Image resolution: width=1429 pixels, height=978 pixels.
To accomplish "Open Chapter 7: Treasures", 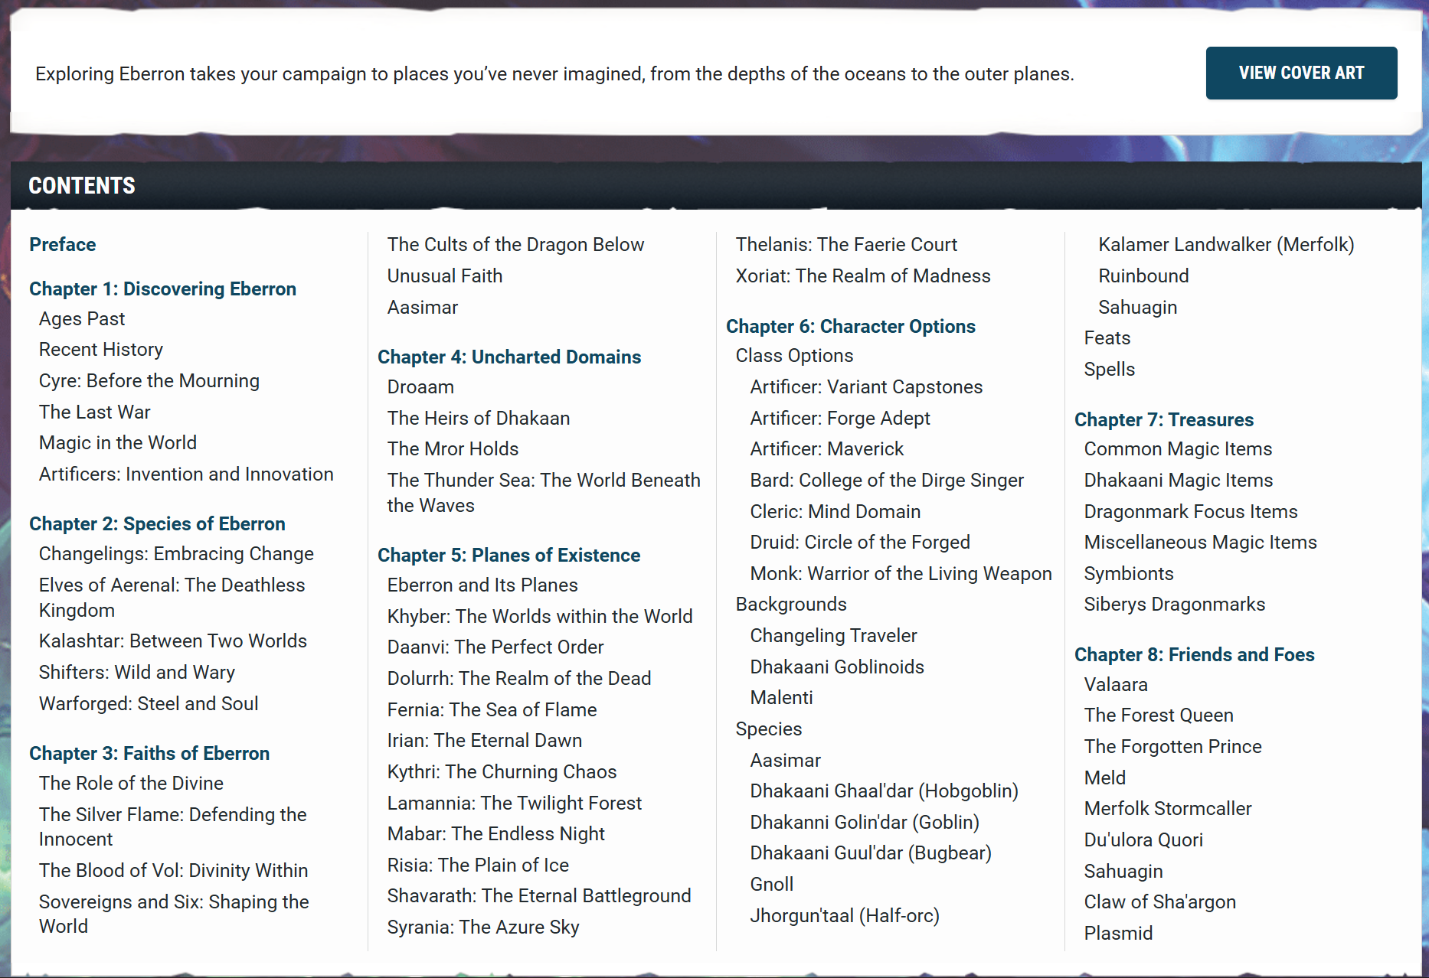I will (1163, 420).
